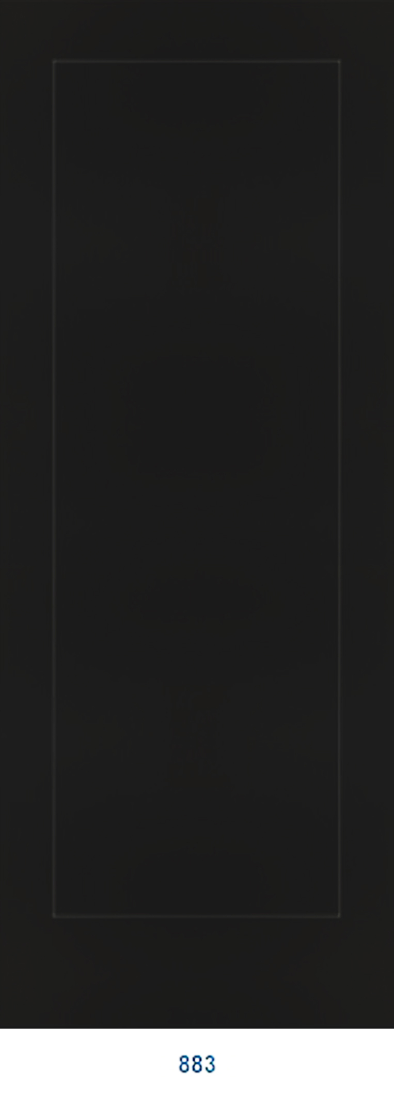Click the upper-left corner of inner panel outline
Viewport: 394px width, 1101px height.
click(x=54, y=62)
